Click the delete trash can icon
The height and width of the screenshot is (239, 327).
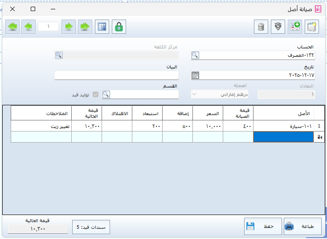[261, 27]
